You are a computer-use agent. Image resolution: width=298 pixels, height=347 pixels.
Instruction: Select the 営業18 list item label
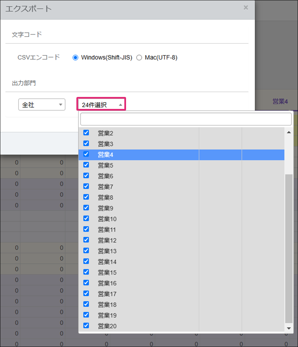107,305
